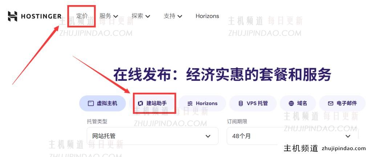
Task: Open the 托管类型 网站托管 combo box
Action: tap(153, 136)
